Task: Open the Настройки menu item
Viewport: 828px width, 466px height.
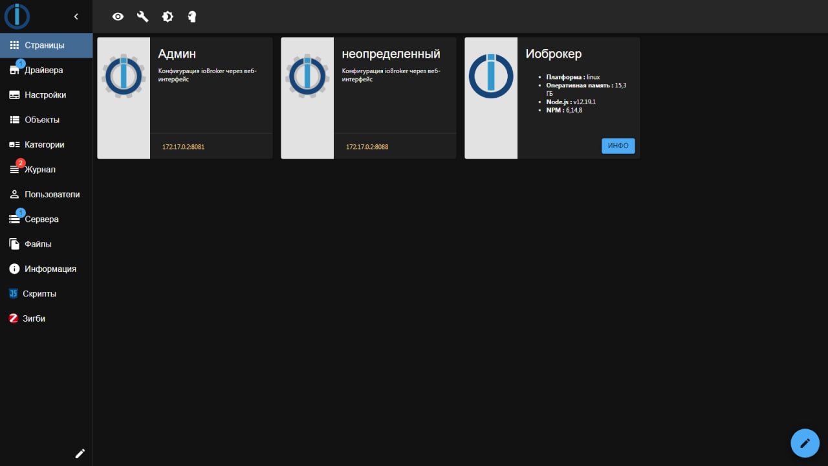Action: tap(46, 95)
